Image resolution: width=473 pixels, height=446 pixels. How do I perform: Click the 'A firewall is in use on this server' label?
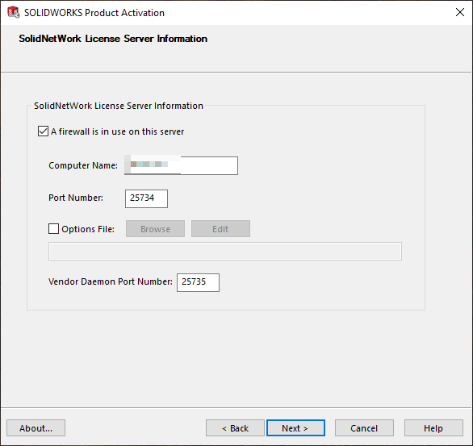pos(117,131)
